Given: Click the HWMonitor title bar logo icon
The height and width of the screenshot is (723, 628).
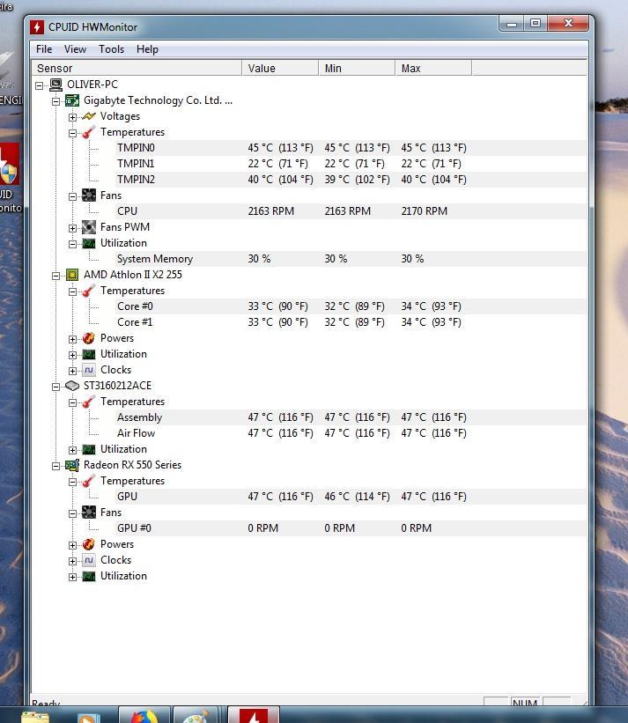Looking at the screenshot, I should coord(37,26).
